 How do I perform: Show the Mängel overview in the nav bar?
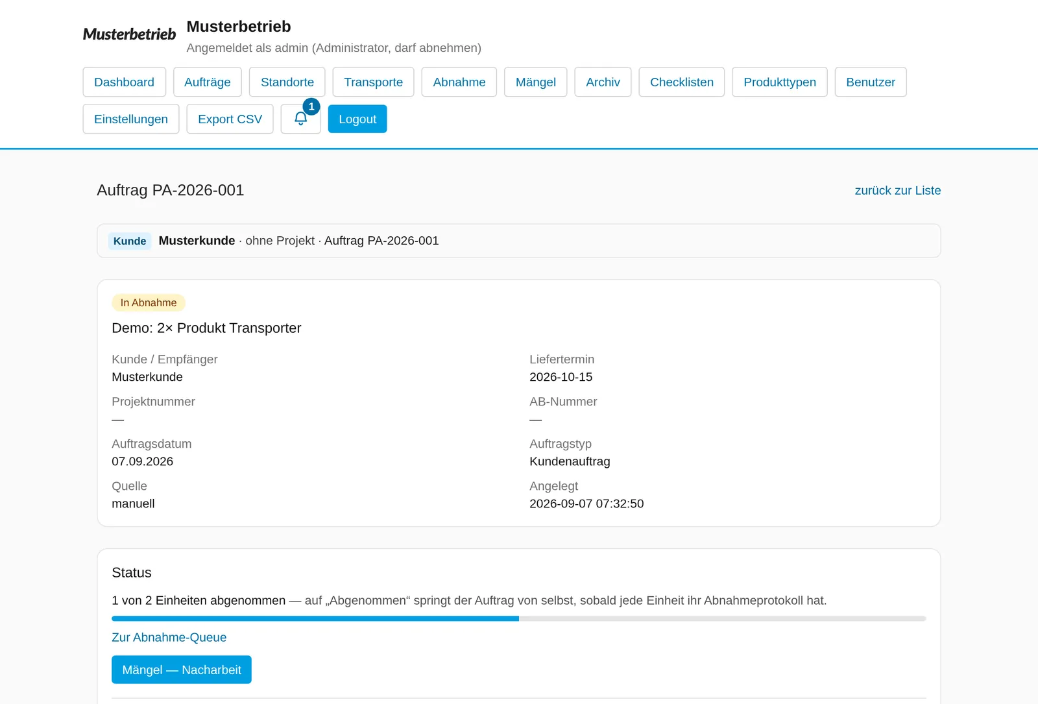tap(536, 82)
